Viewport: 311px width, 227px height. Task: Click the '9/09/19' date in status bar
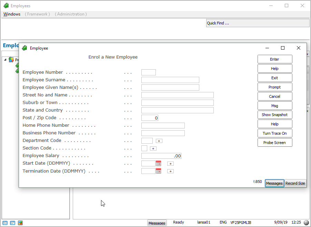tap(281, 222)
